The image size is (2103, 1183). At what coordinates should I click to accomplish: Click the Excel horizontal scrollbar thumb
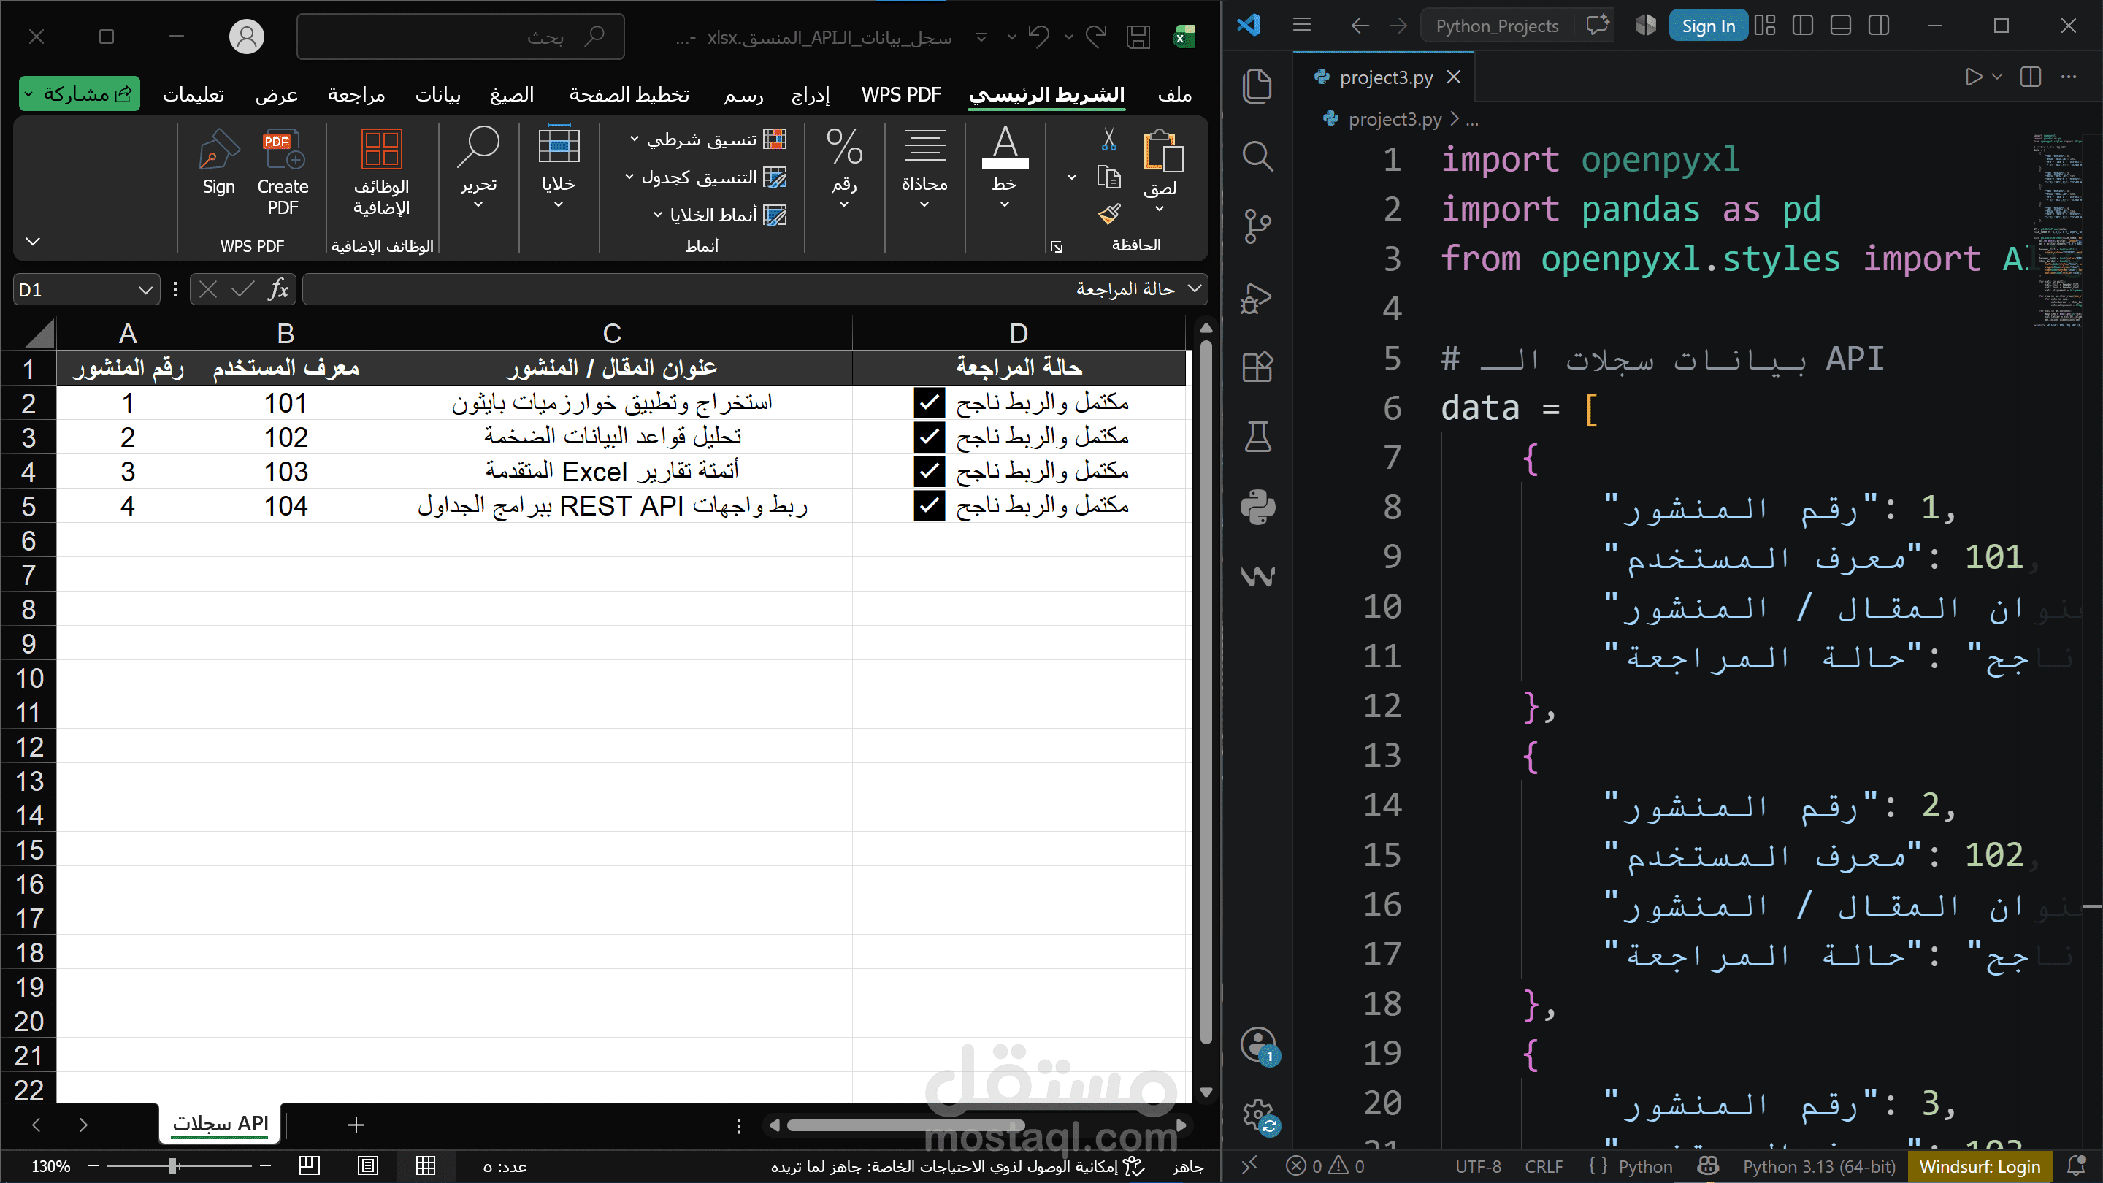pos(905,1126)
